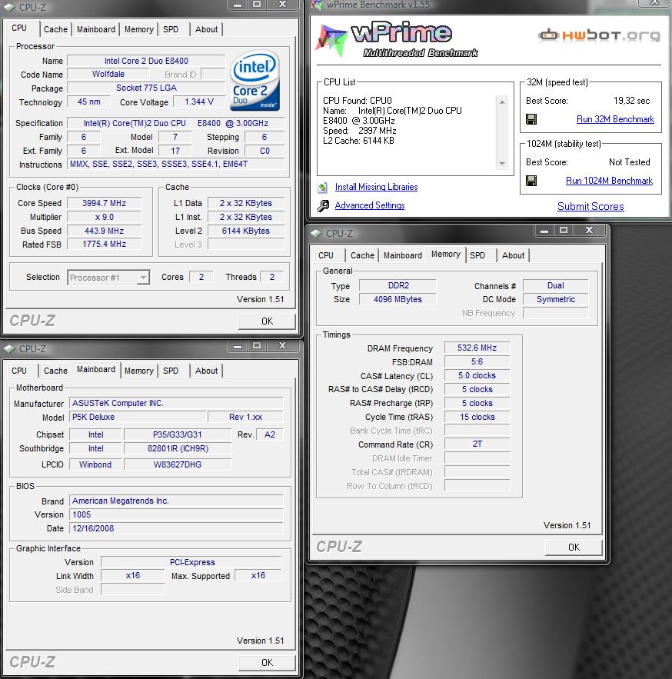
Task: Click Run 1024M Benchmark link
Action: pyautogui.click(x=609, y=181)
